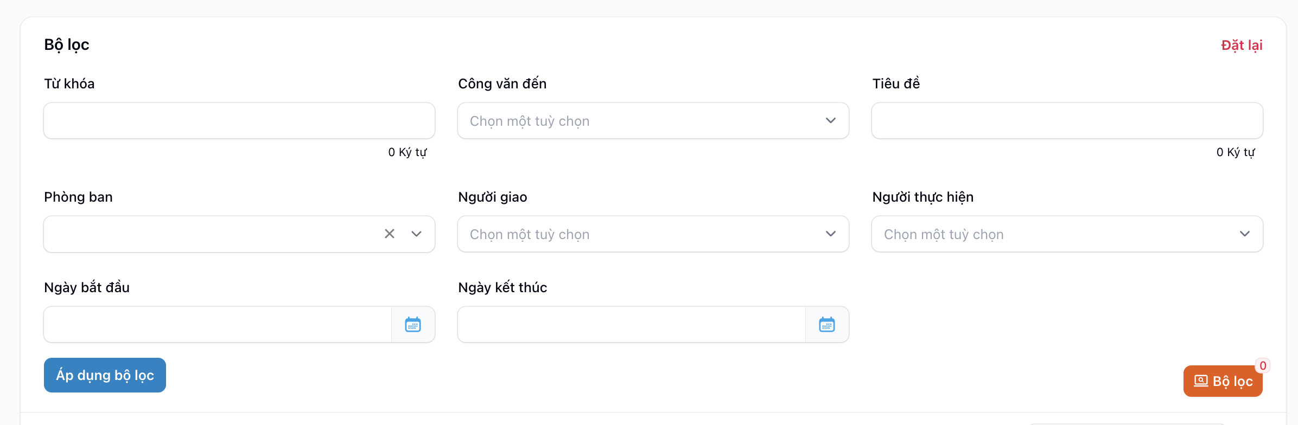Open the Công văn đến dropdown
This screenshot has width=1298, height=425.
[640, 121]
